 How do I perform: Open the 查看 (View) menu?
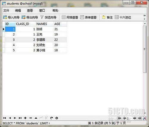tap(30, 10)
